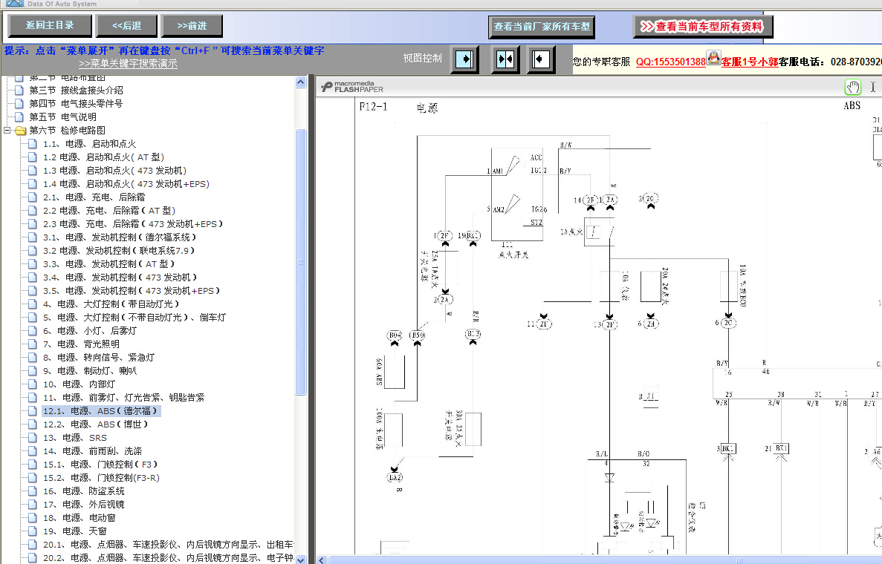Viewport: 882px width, 564px height.
Task: Click the 第六节 检修电路图 folder icon
Action: tap(21, 131)
